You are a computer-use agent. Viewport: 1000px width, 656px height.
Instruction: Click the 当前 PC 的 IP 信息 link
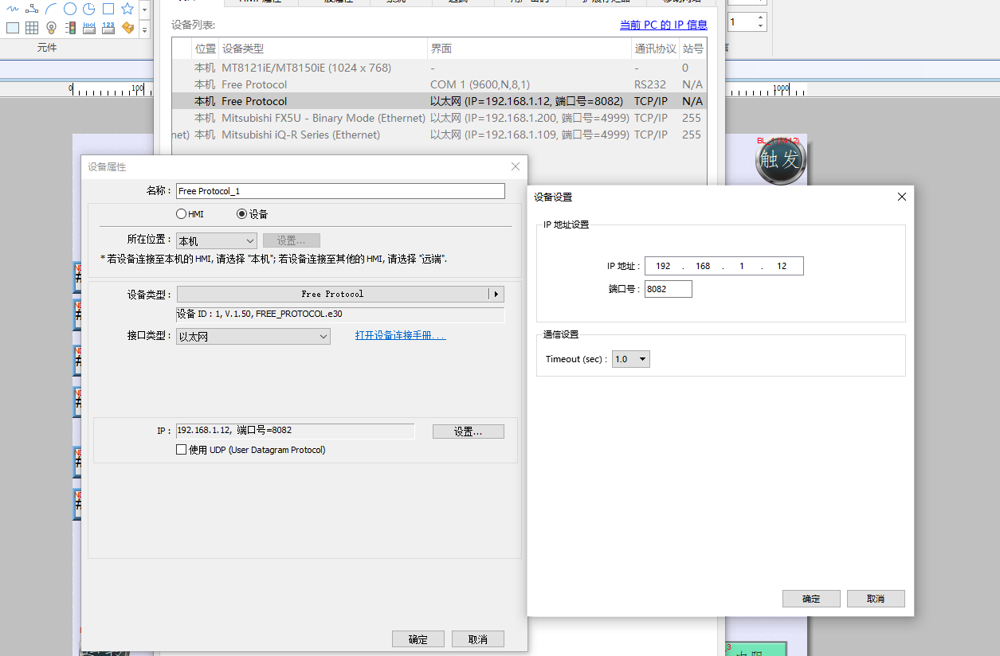pyautogui.click(x=663, y=25)
